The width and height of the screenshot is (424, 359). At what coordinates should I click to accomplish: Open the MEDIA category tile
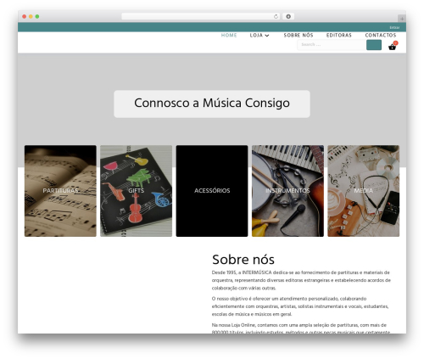point(364,191)
